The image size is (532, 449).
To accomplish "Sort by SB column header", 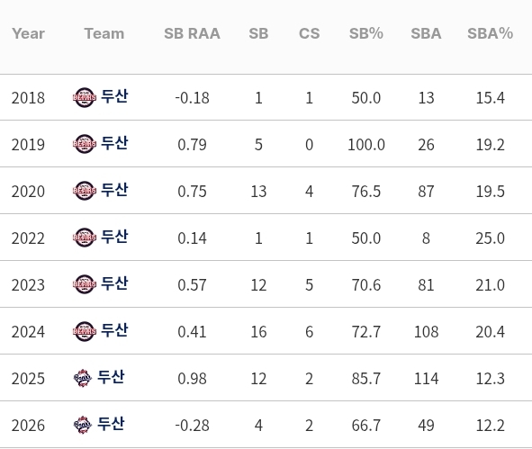I will click(x=258, y=33).
